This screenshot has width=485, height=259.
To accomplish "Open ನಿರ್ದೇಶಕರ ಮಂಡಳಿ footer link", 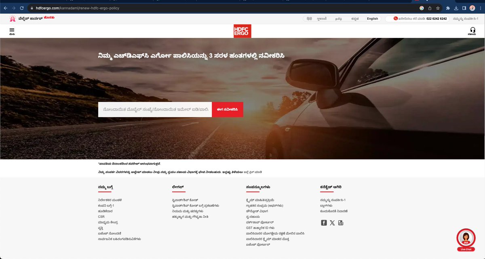I will point(110,200).
